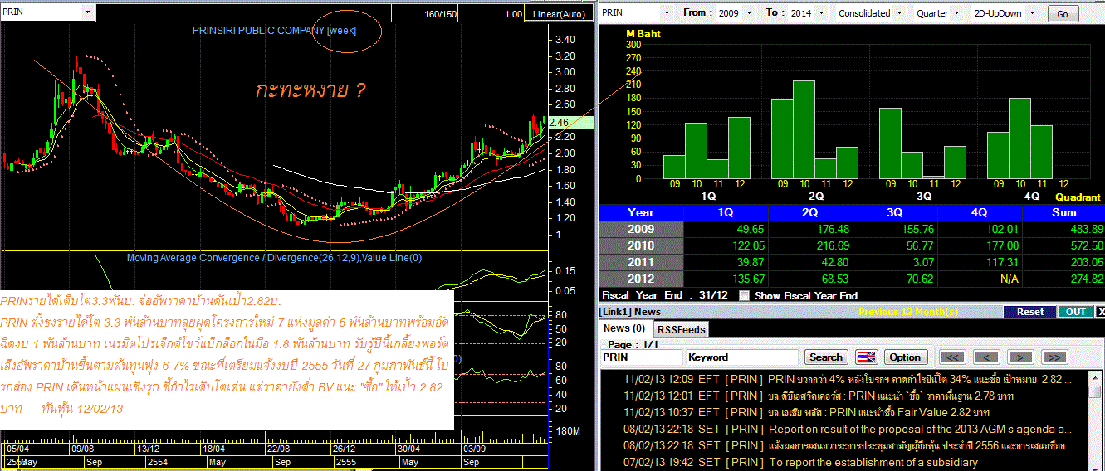This screenshot has width=1105, height=471.
Task: Click the 135.67 cell for 2012 1Q
Action: [726, 279]
